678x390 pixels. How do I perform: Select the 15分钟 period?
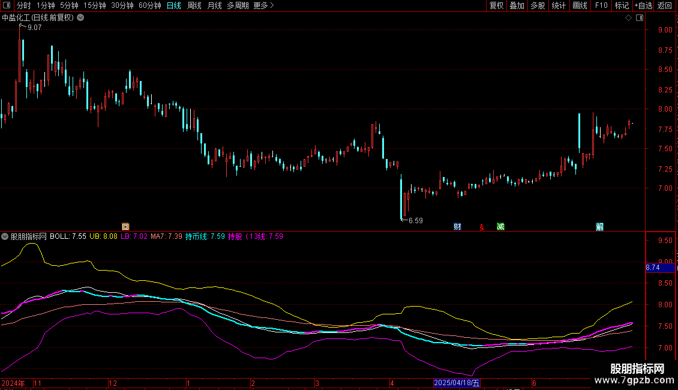(95, 5)
